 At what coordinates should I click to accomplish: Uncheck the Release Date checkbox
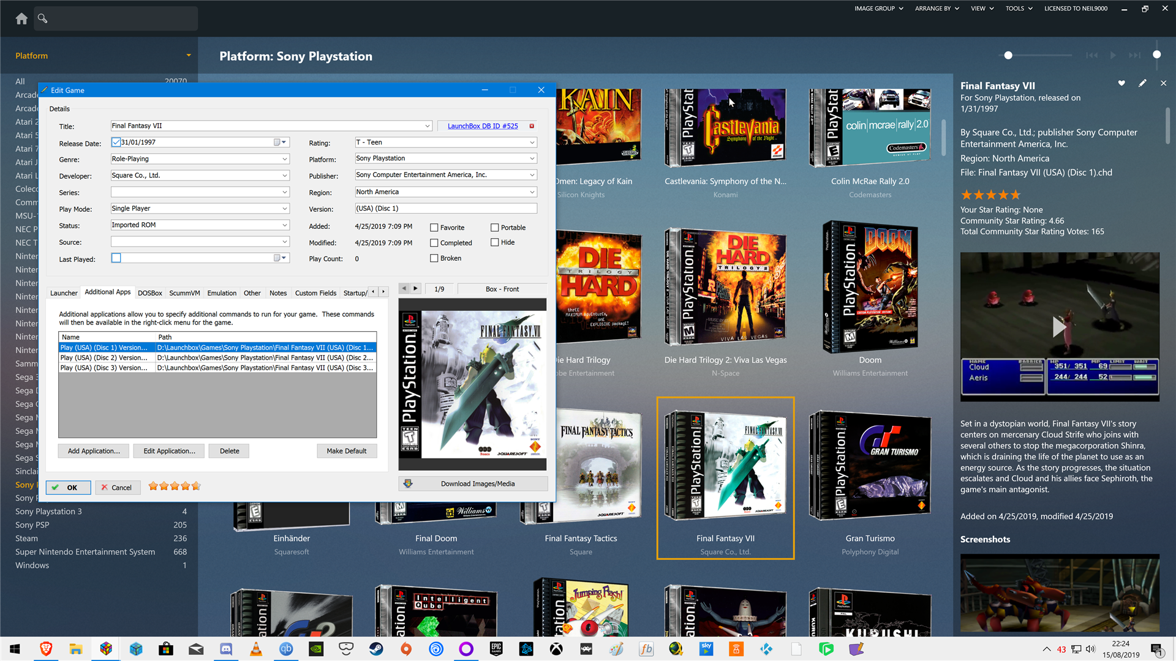point(116,142)
